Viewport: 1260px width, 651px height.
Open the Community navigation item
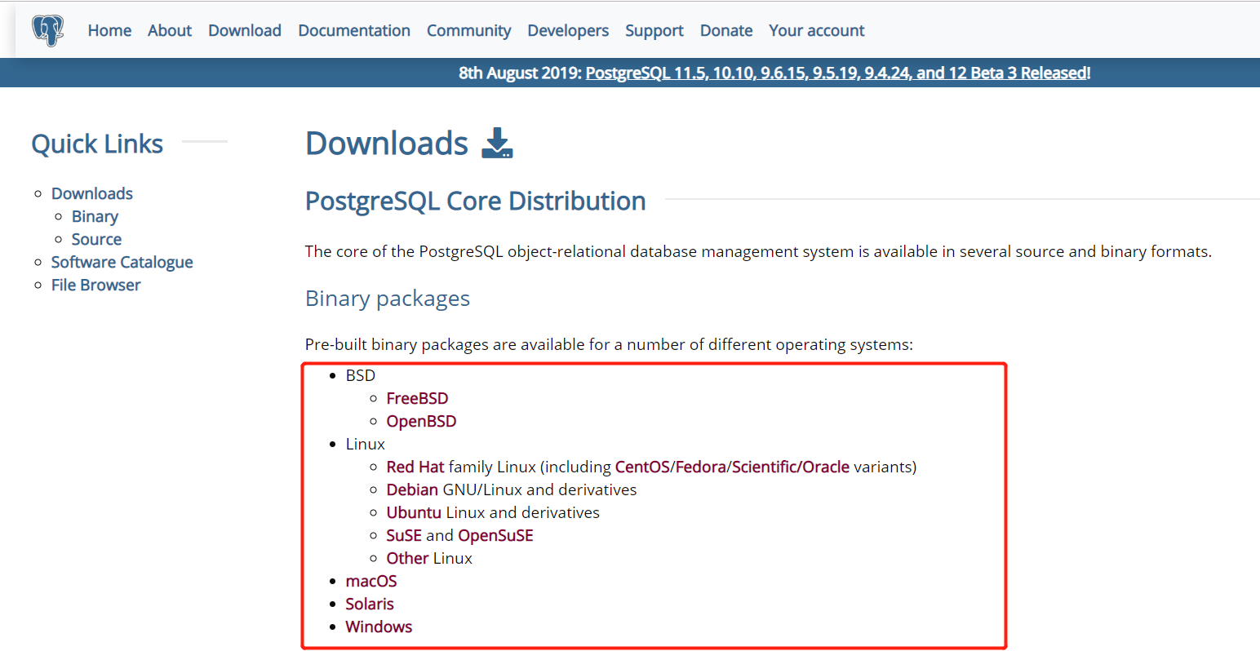tap(468, 31)
